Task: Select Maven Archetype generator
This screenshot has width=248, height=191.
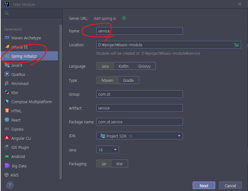Action: point(29,38)
